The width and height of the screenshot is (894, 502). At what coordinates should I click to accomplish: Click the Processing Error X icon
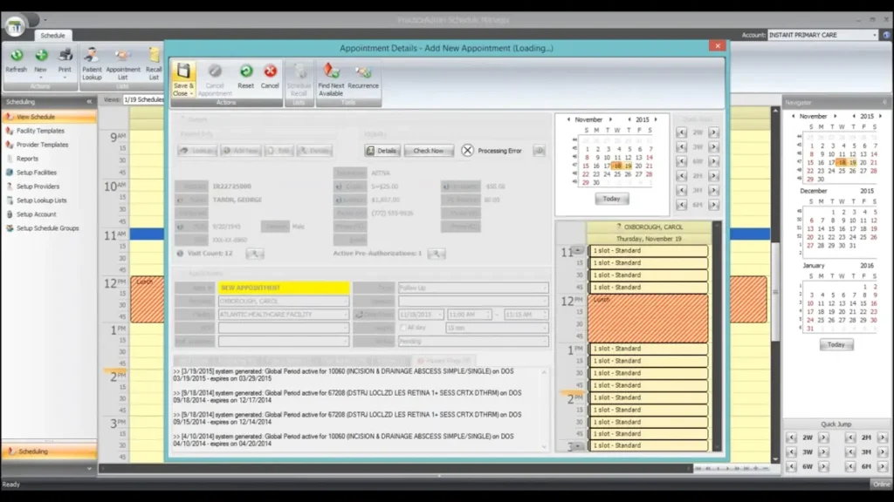468,150
